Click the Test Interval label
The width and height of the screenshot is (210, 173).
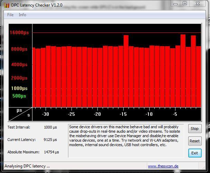[x=19, y=127]
